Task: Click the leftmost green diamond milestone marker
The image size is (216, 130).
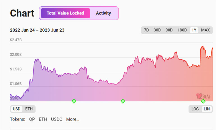Action: coord(74,101)
